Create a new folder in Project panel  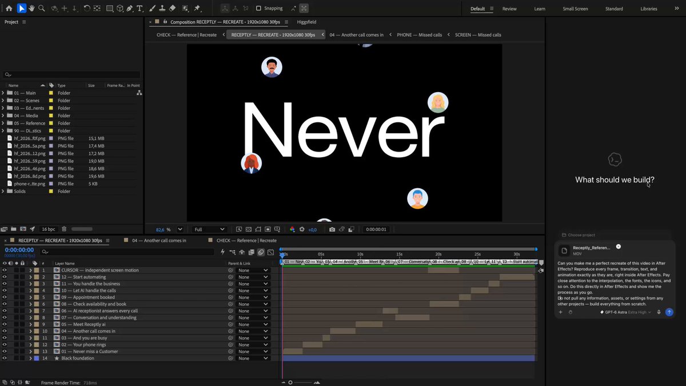click(14, 229)
